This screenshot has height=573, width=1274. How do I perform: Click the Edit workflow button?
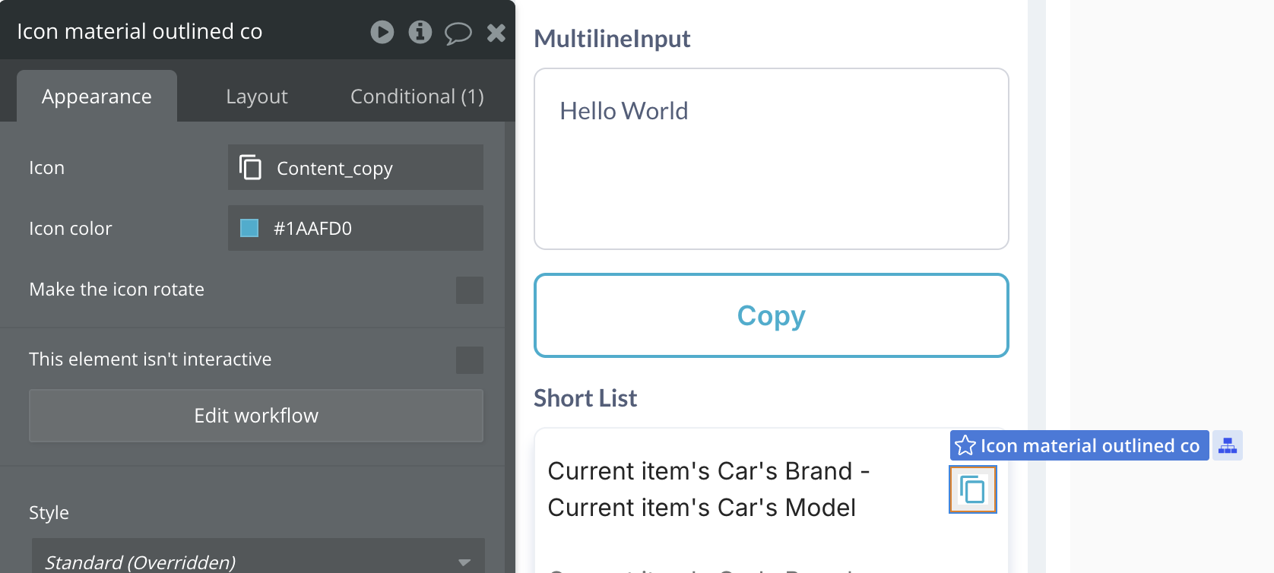[x=256, y=416]
